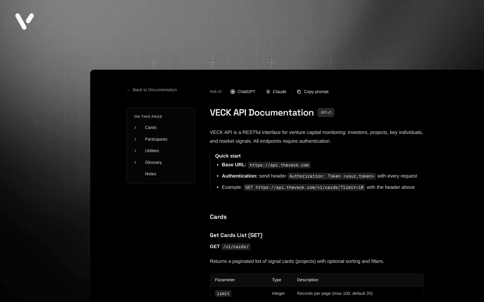Click the back arrow before Back to Documentation
484x302 pixels.
129,90
